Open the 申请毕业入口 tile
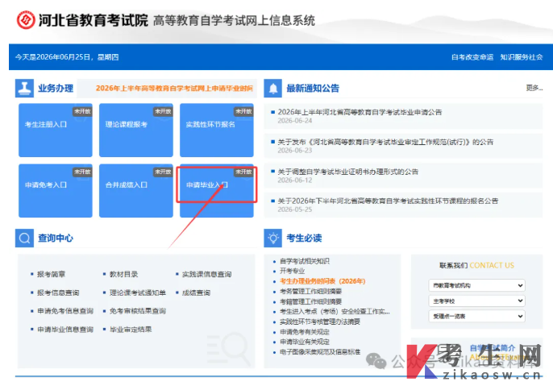This screenshot has width=553, height=390. (x=217, y=190)
